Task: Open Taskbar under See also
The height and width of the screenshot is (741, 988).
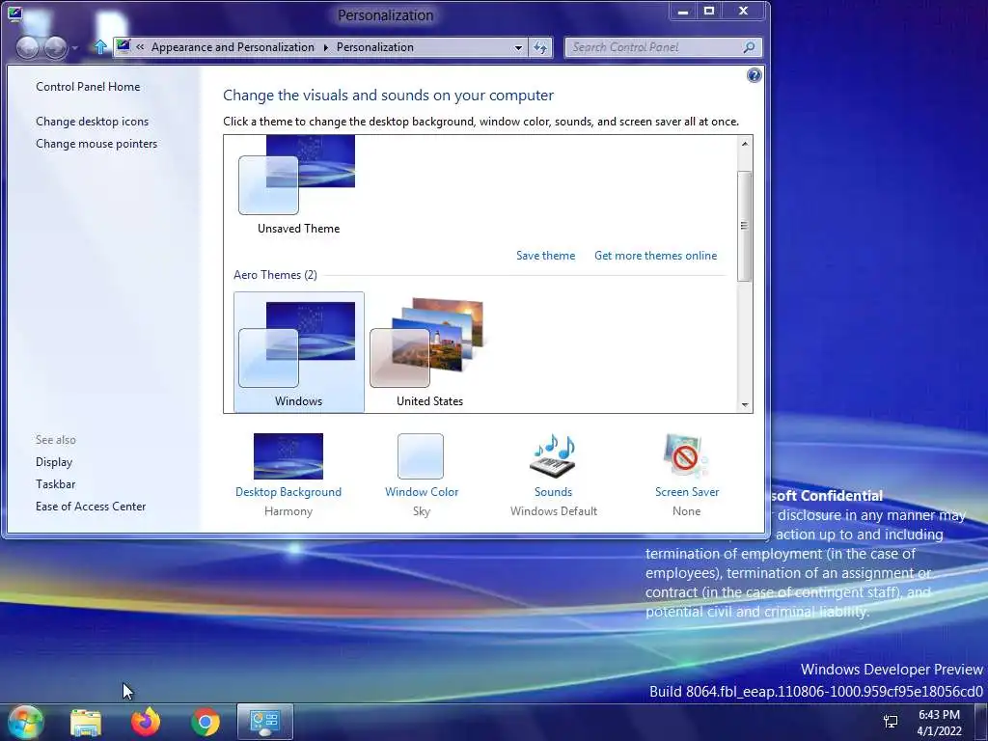Action: 55,484
